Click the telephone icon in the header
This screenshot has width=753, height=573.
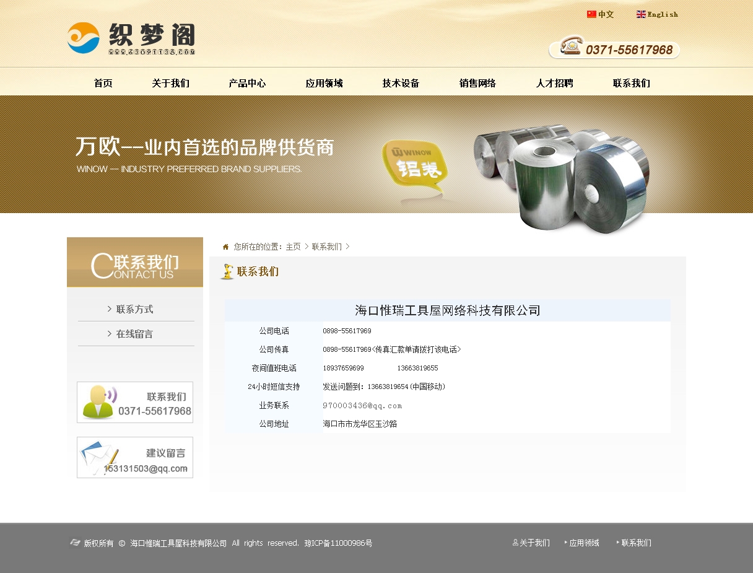571,46
